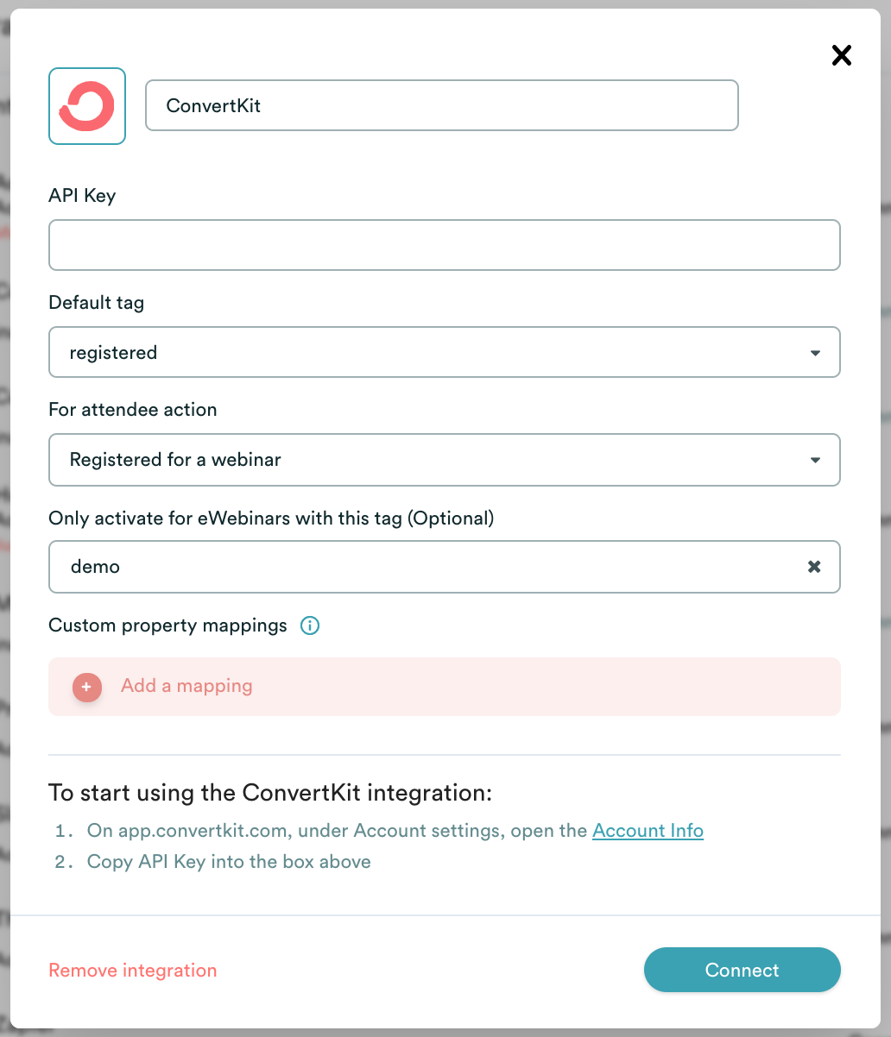This screenshot has width=891, height=1037.
Task: Click inside the API Key field
Action: pyautogui.click(x=445, y=245)
